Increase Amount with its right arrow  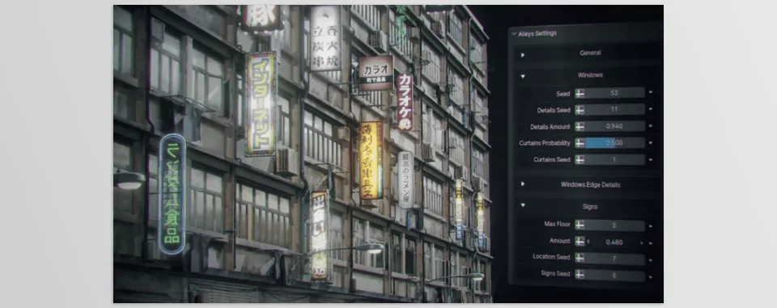[641, 243]
